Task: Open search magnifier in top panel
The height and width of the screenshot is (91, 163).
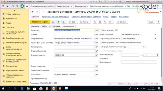Action: [17, 6]
